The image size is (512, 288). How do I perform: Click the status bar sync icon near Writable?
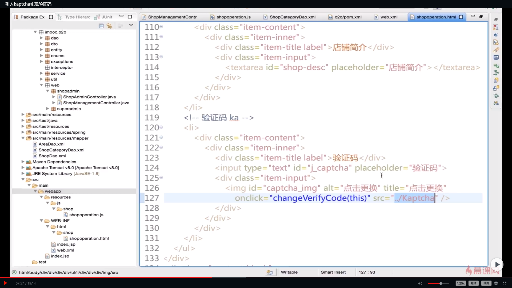pos(270,272)
